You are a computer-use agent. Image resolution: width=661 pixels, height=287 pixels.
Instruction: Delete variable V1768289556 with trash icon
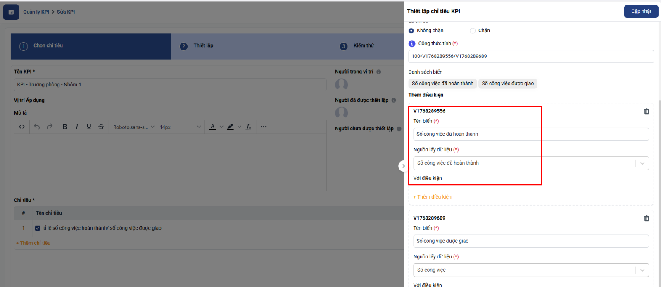647,111
